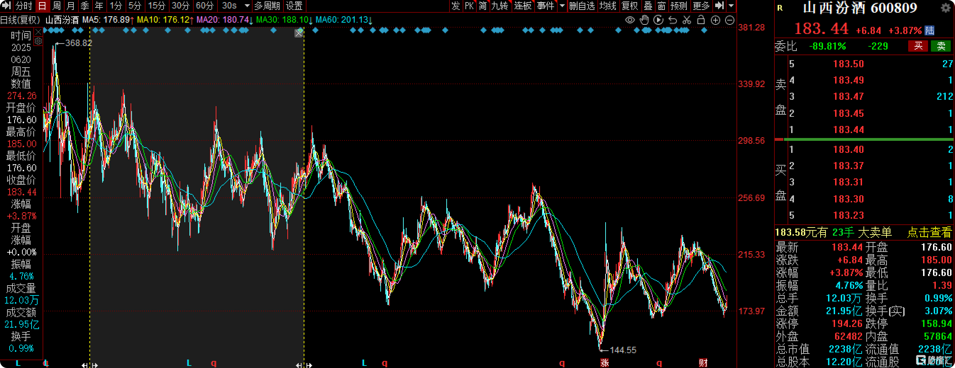Click the 山西汾酒 600809 stock title
The width and height of the screenshot is (955, 368).
(860, 8)
